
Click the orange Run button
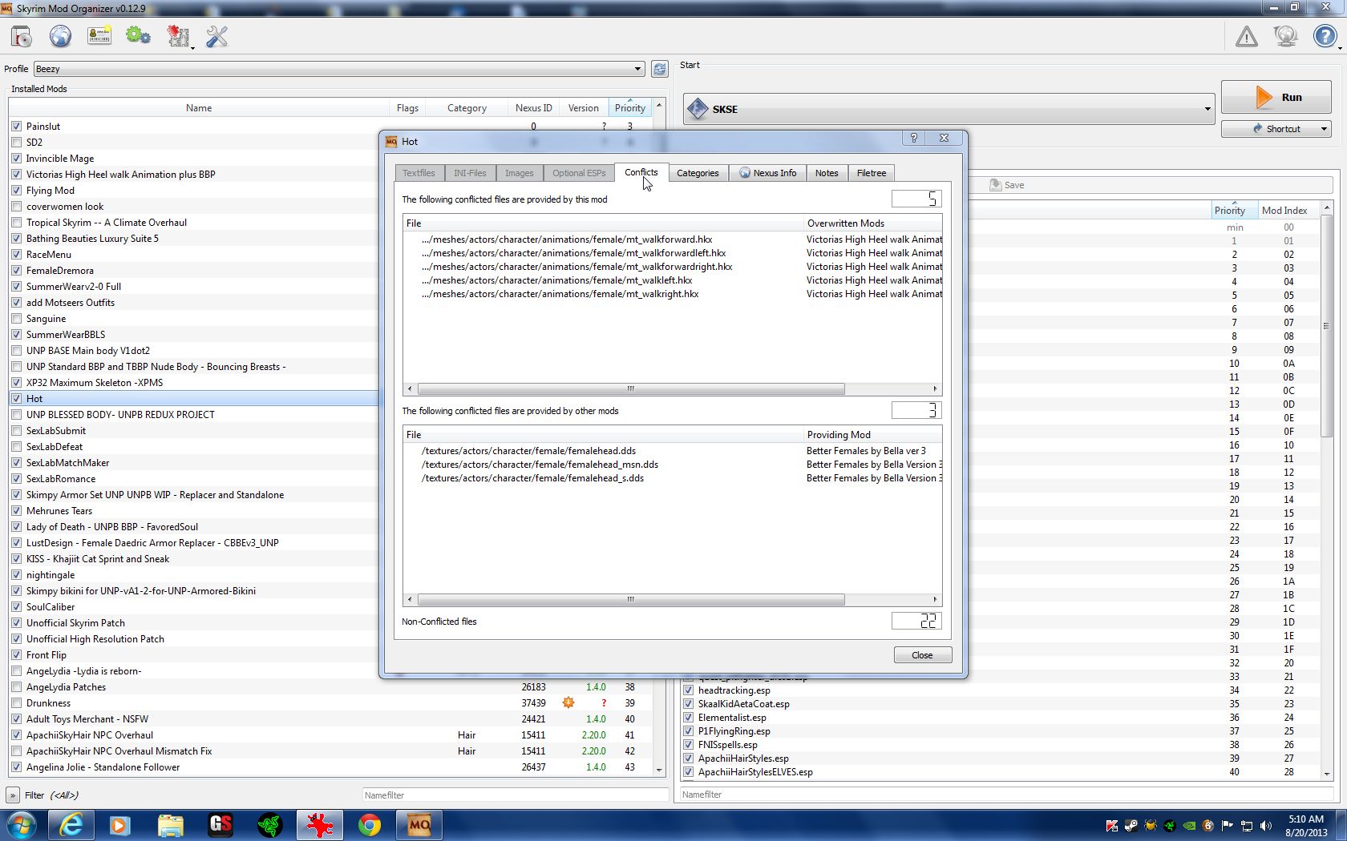(1276, 98)
